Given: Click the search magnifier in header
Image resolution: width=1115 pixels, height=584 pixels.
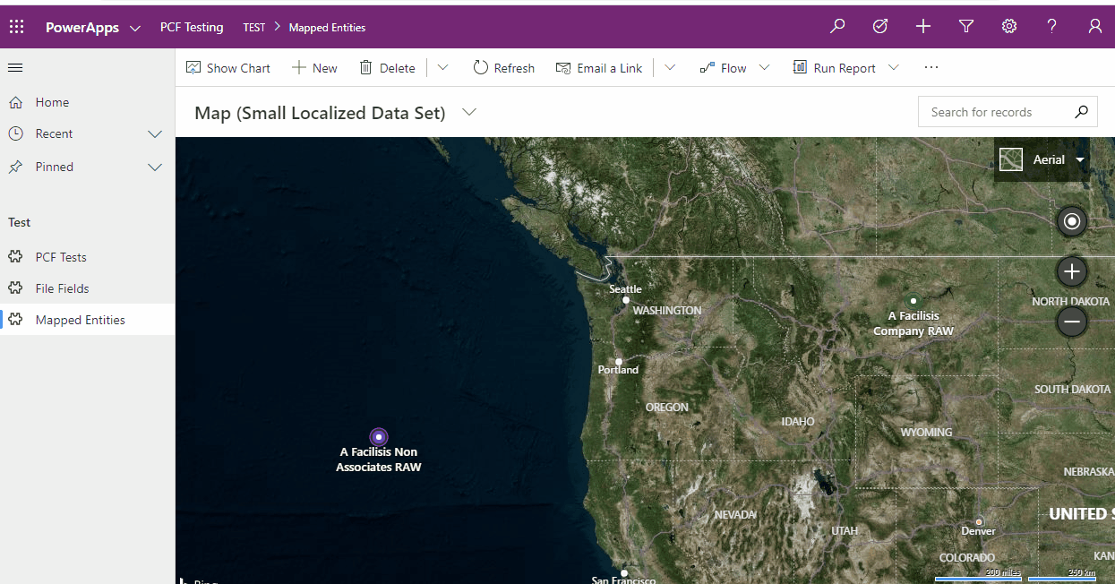Looking at the screenshot, I should (x=837, y=27).
